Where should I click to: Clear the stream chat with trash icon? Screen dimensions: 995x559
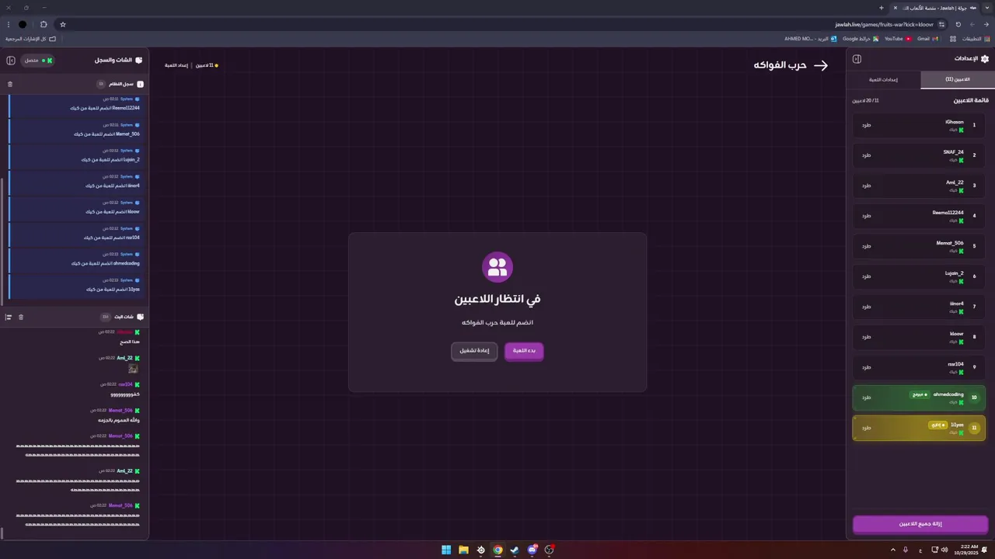(x=21, y=317)
